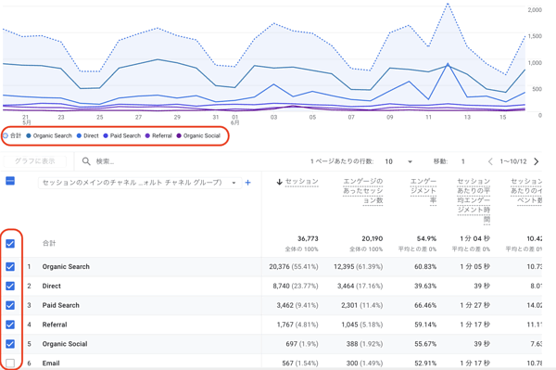556x370 pixels.
Task: Click the Organic Social legend entry
Action: pos(198,135)
